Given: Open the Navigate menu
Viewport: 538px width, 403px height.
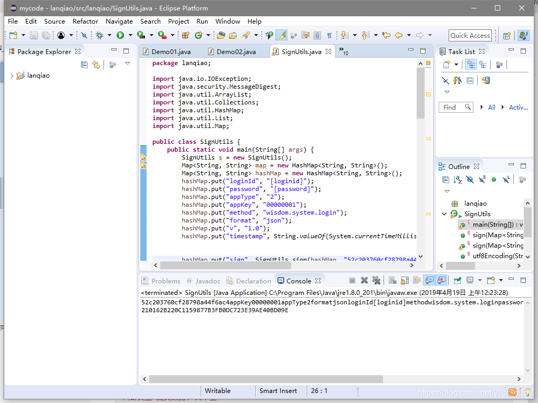Looking at the screenshot, I should 119,21.
